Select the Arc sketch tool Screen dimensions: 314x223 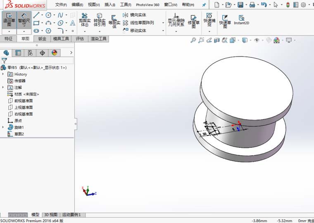click(48, 23)
